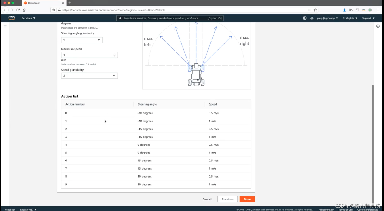Toggle the sidebar icon in Firefox toolbar

click(x=357, y=10)
